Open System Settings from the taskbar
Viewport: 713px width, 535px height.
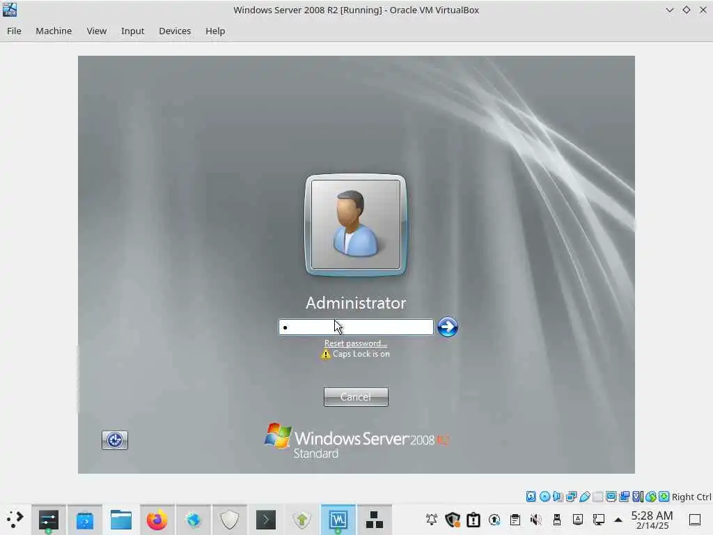(x=48, y=520)
